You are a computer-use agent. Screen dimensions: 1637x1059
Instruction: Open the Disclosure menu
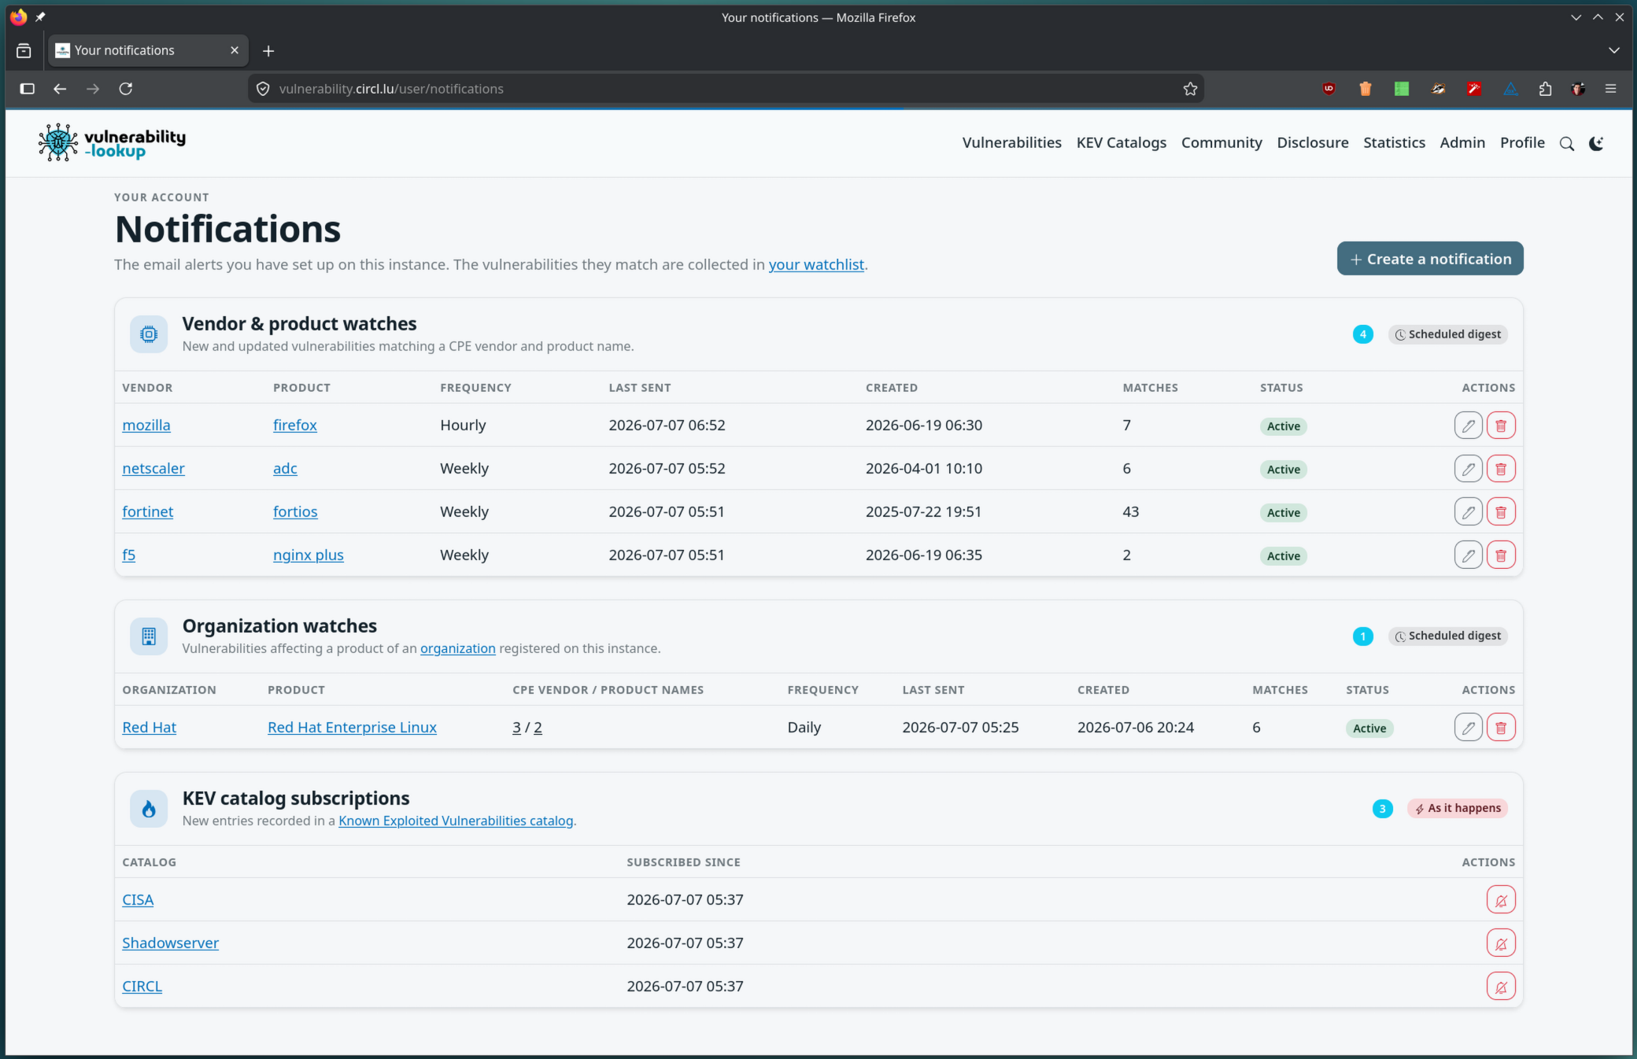point(1312,142)
